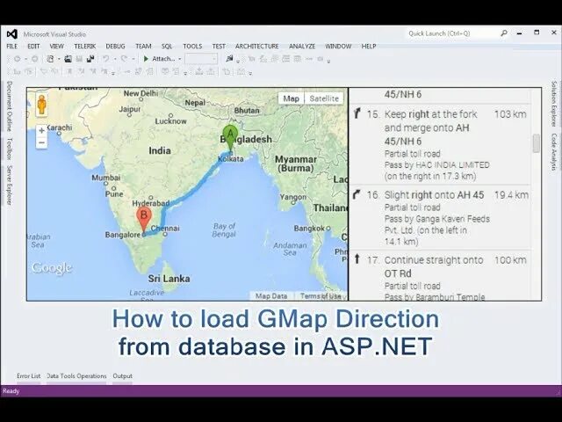The width and height of the screenshot is (562, 422).
Task: Click the Quick Launch magnifier icon
Action: pos(504,33)
